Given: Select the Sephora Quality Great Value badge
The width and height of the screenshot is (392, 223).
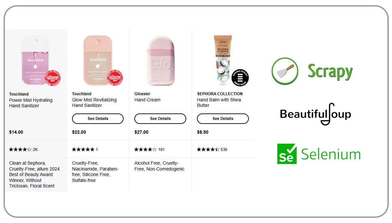Looking at the screenshot, I should [240, 78].
